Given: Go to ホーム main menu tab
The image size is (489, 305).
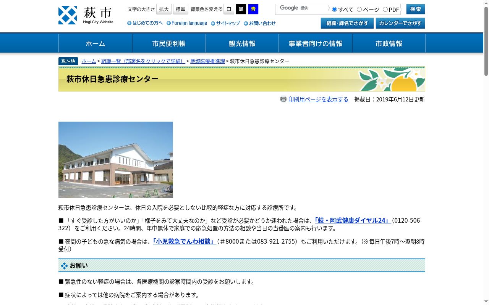Looking at the screenshot, I should pos(95,43).
